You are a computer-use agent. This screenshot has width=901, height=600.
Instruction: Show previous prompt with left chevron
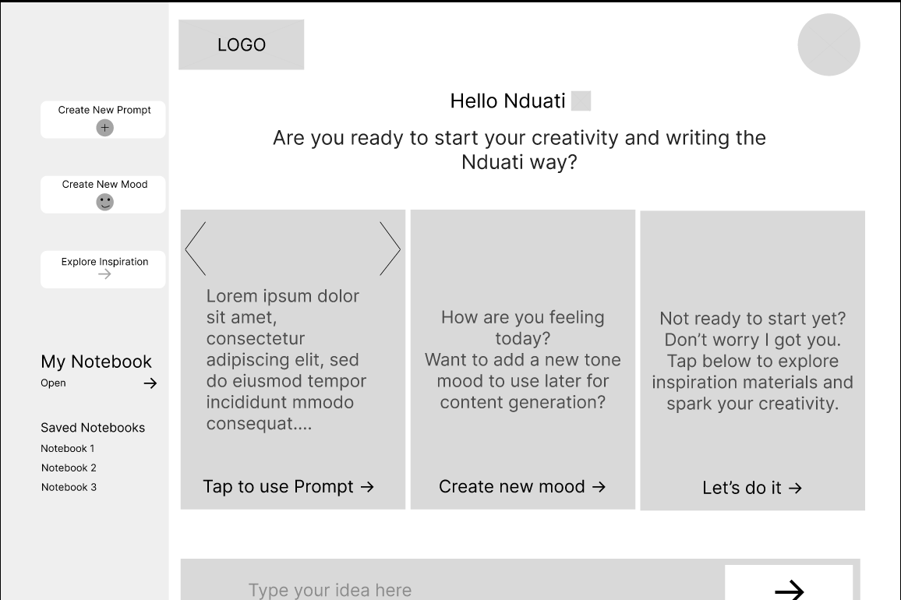[196, 249]
